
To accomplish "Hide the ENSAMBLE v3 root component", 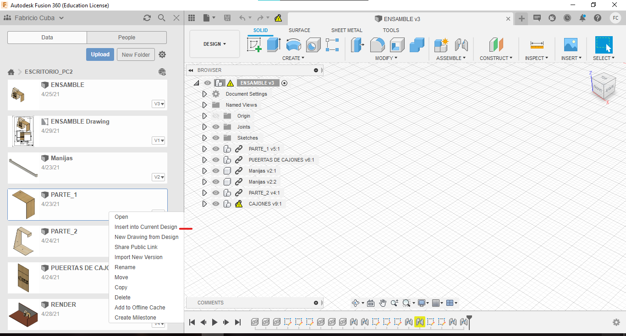I will 208,83.
